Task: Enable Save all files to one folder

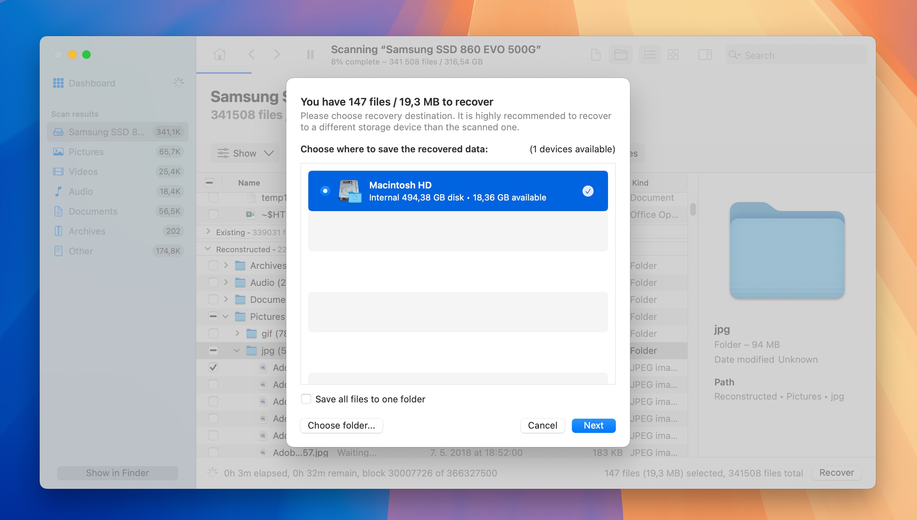Action: (306, 399)
